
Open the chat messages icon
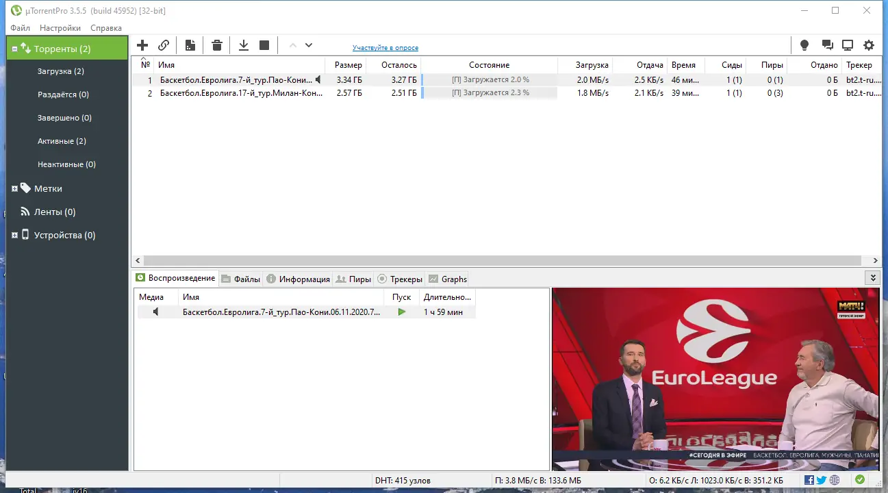coord(826,45)
